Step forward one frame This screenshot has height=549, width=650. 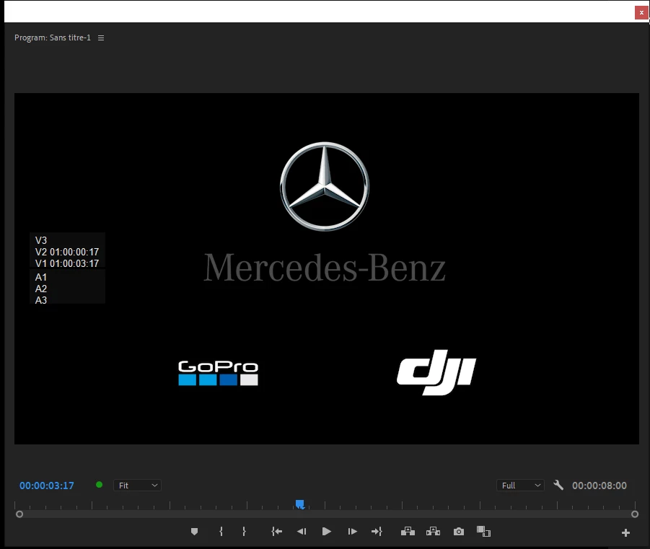tap(352, 532)
